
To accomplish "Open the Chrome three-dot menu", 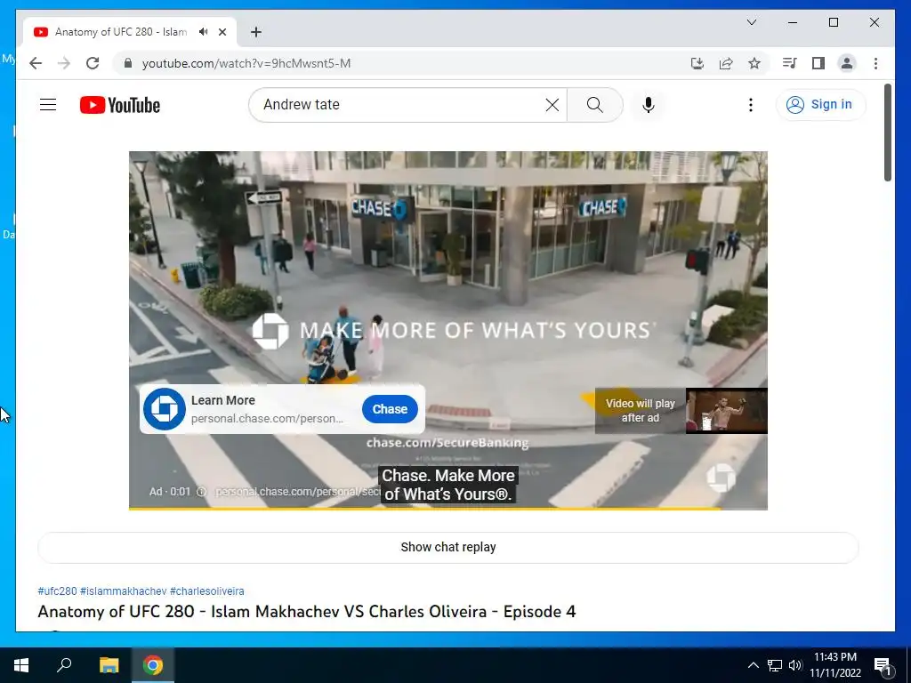I will 875,63.
